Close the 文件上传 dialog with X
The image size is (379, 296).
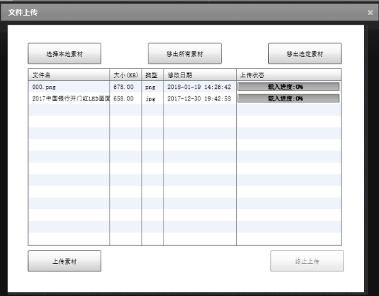tap(370, 12)
